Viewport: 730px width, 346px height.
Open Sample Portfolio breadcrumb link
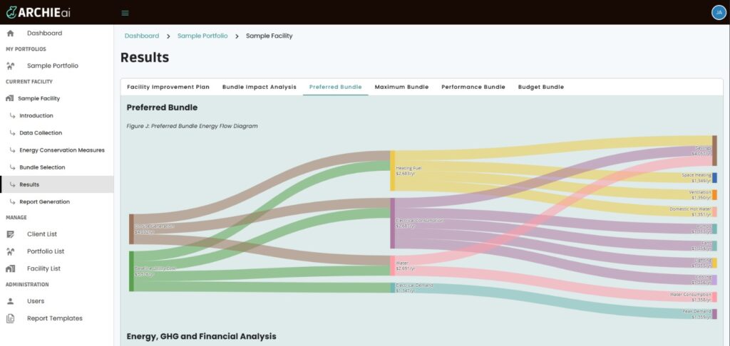(202, 36)
